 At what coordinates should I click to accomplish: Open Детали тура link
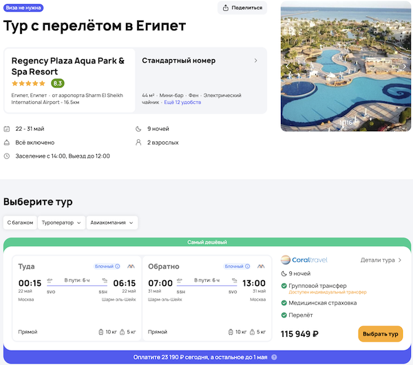coord(381,260)
